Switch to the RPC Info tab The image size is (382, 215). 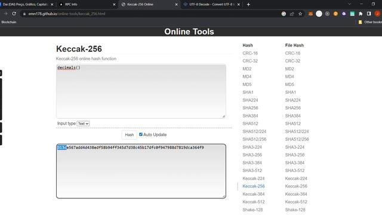(x=87, y=4)
